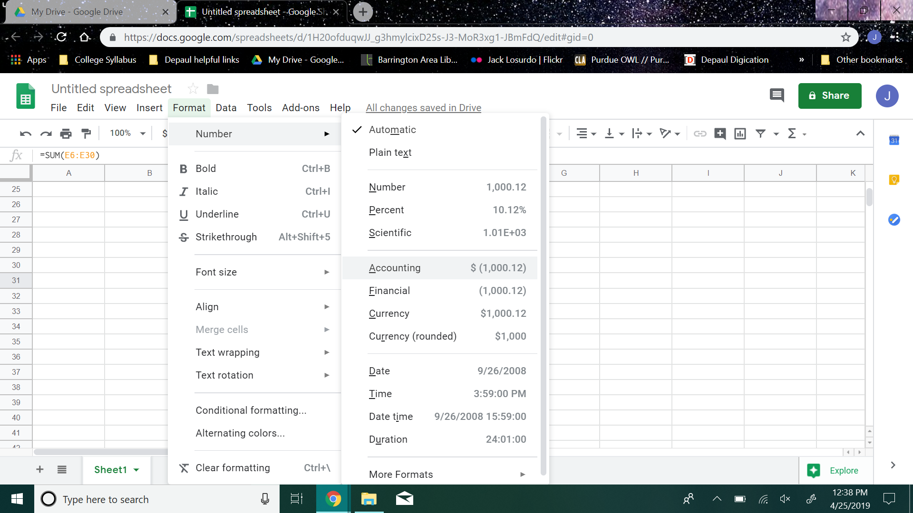The image size is (913, 513).
Task: Click All changes saved in Drive link
Action: [x=423, y=108]
